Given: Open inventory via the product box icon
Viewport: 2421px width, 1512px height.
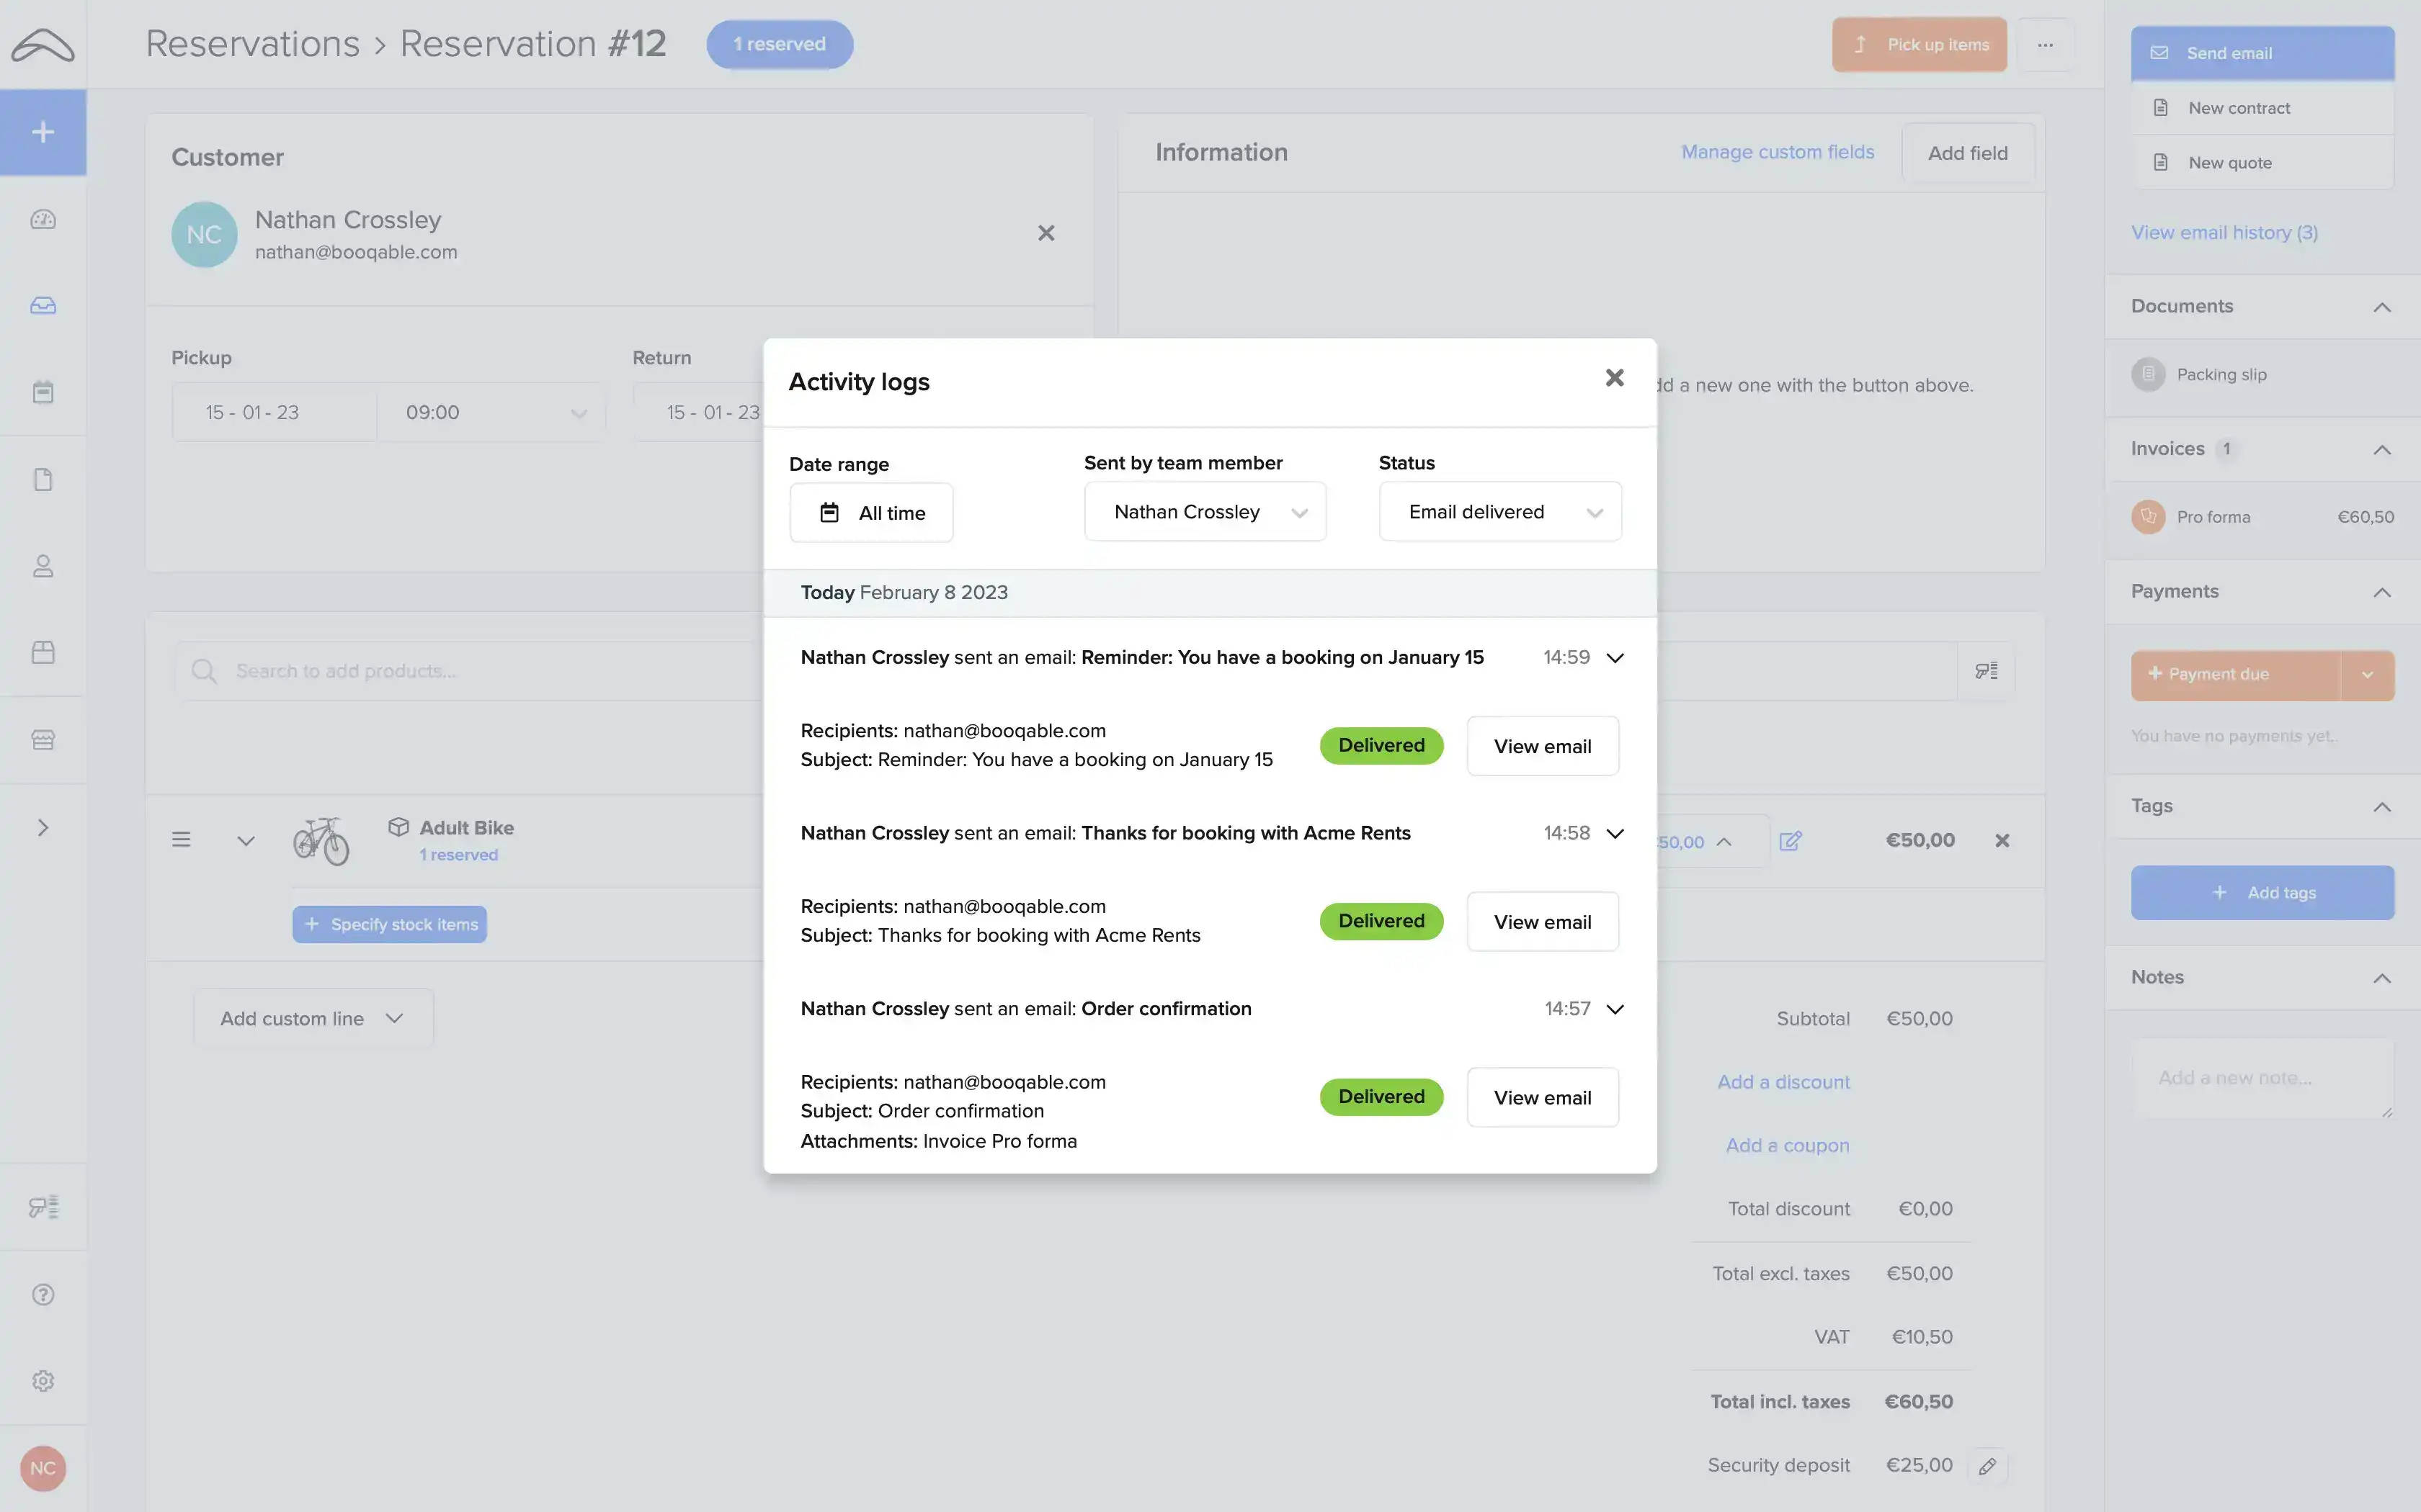Looking at the screenshot, I should point(44,651).
